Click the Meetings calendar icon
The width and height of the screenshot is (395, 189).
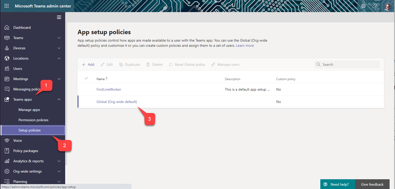(7, 79)
